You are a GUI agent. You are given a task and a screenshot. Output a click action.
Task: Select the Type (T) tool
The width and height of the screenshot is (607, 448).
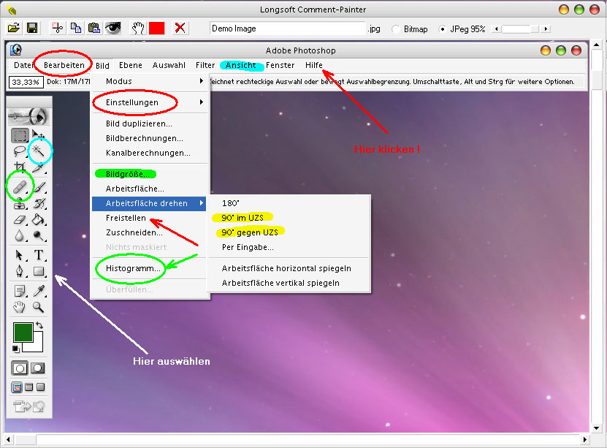point(39,255)
